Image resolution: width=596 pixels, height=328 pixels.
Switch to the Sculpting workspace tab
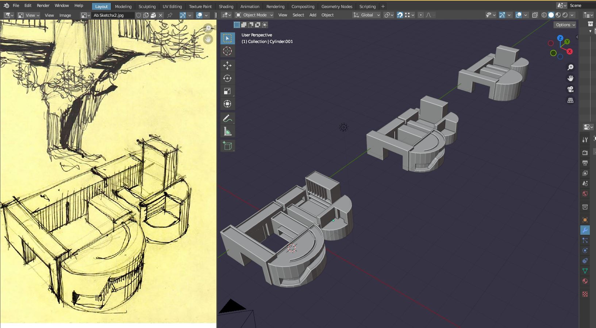click(x=147, y=7)
